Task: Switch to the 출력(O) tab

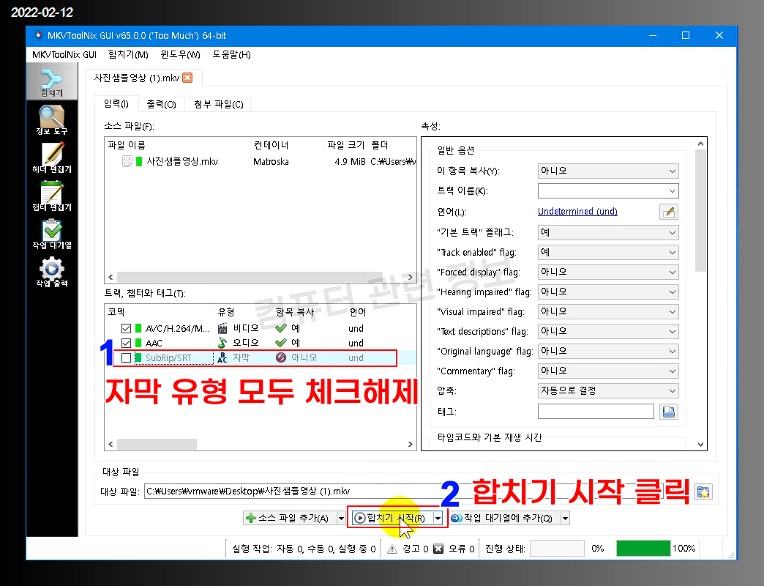Action: (161, 104)
